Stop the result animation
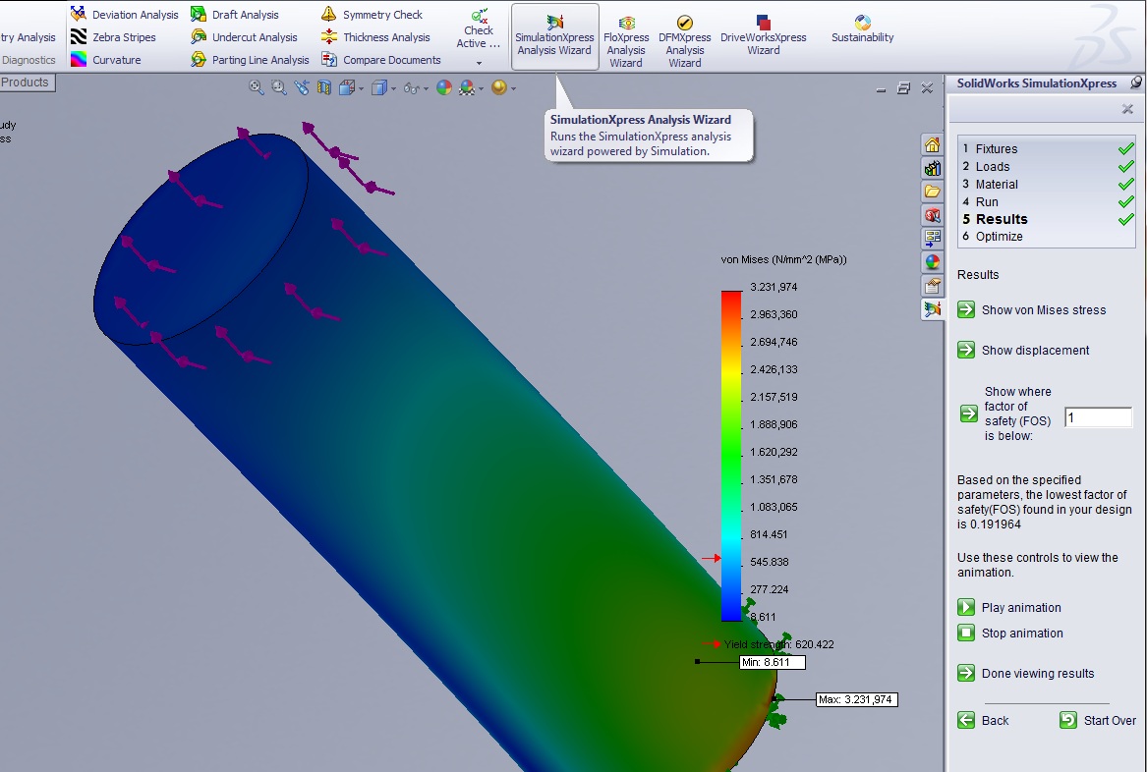The width and height of the screenshot is (1147, 772). tap(1010, 634)
